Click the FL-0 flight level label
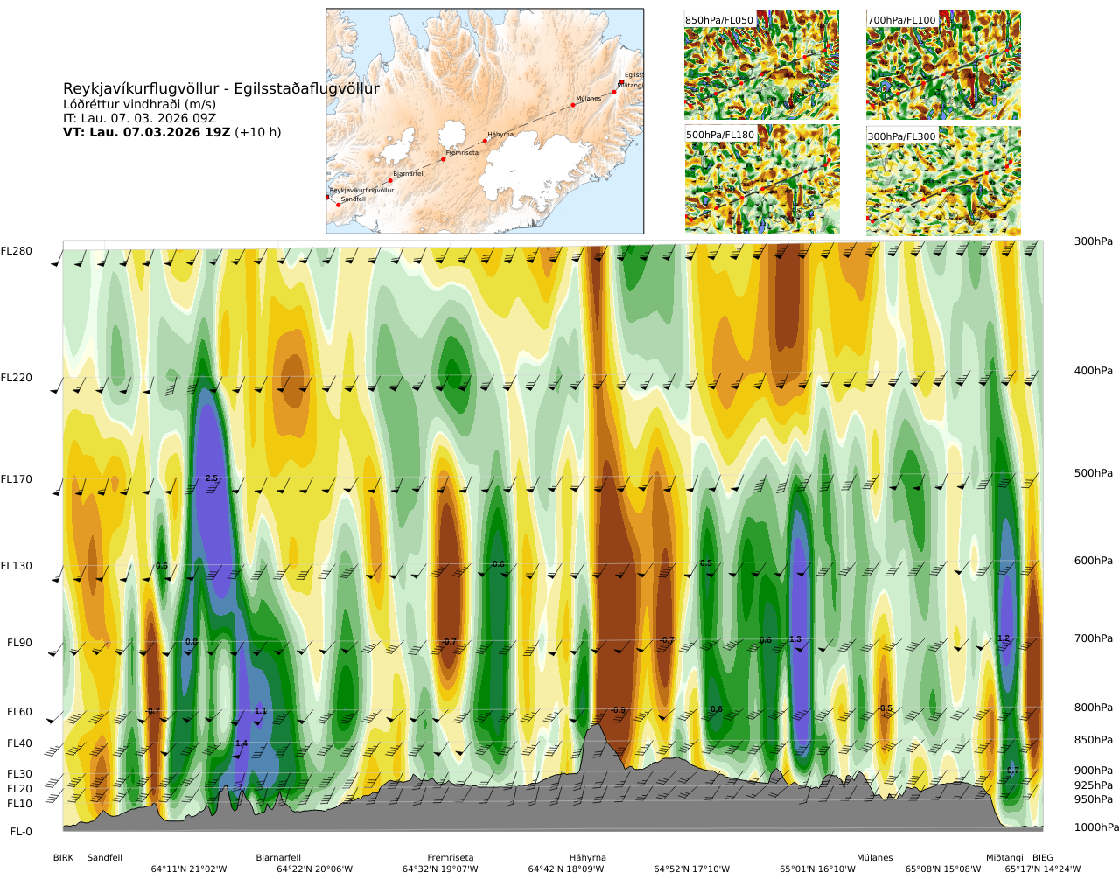Screen dimensions: 1120x879 pyautogui.click(x=21, y=833)
